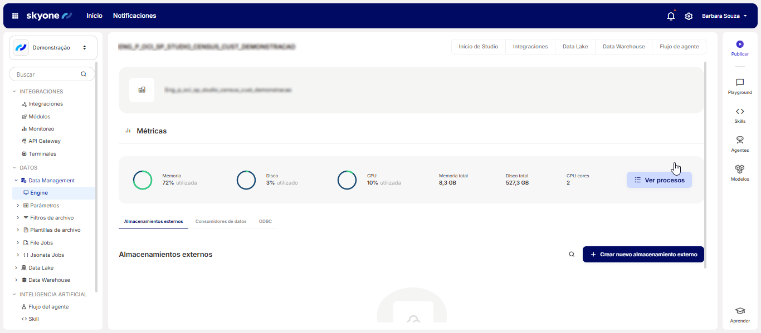The width and height of the screenshot is (761, 333).
Task: Open Agentes in the right sidebar
Action: point(739,141)
